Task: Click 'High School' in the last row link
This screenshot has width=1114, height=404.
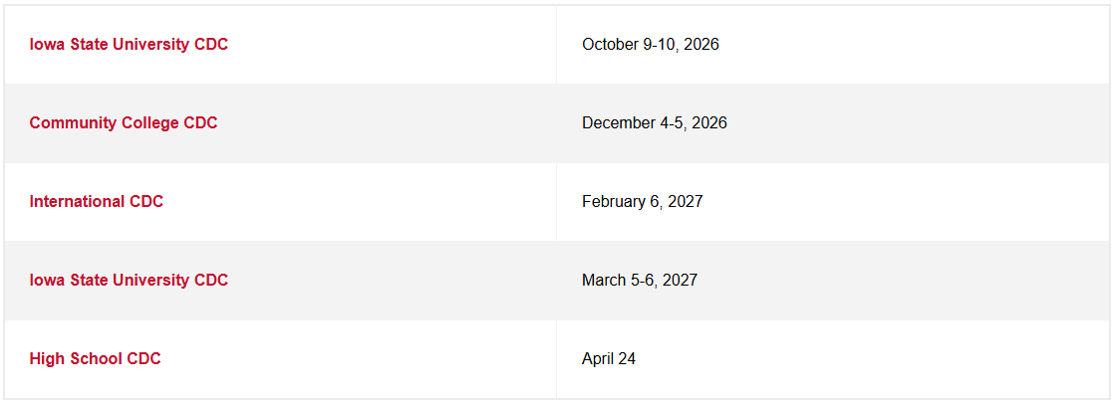Action: [x=76, y=359]
